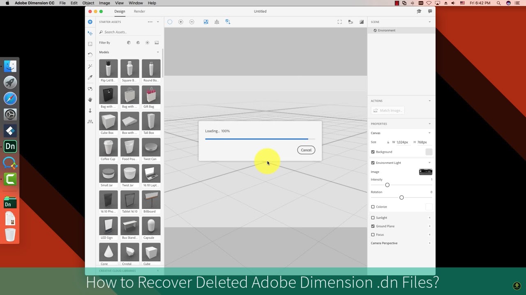Click the Environment Light image thumbnail
The image size is (526, 295).
[425, 172]
